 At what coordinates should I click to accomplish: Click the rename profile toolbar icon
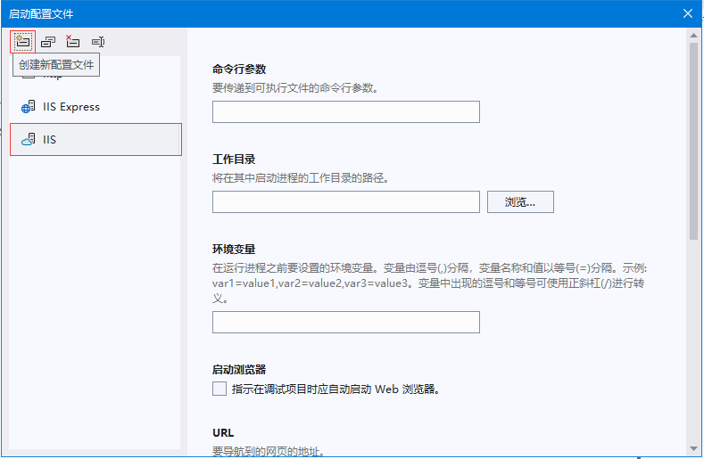tap(98, 41)
